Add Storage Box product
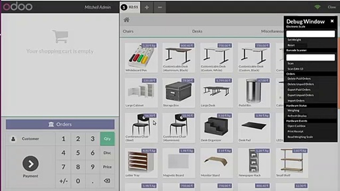This screenshot has height=191, width=340. click(x=179, y=93)
